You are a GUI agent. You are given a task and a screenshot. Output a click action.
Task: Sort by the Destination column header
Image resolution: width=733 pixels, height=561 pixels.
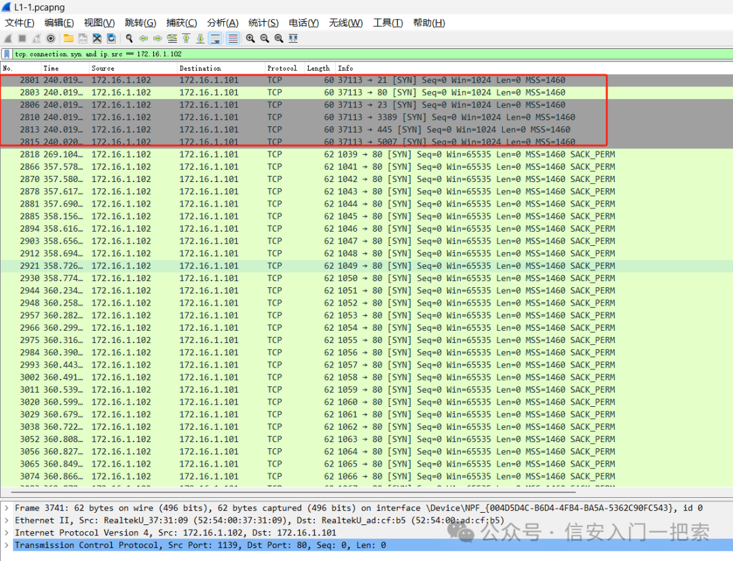[x=221, y=69]
